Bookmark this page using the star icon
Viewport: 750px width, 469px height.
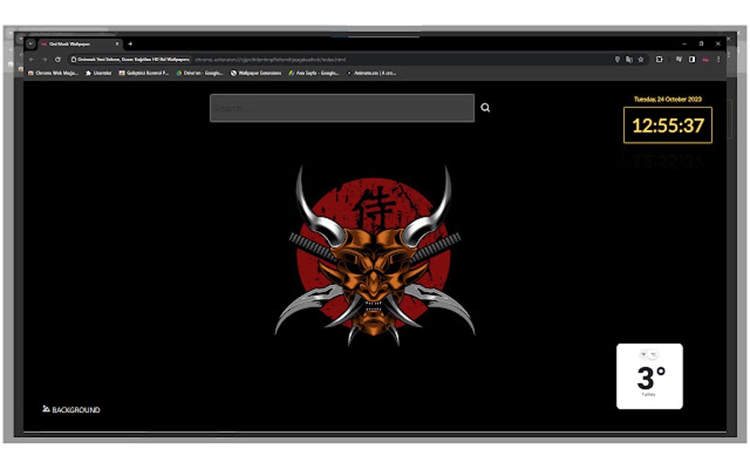(640, 60)
